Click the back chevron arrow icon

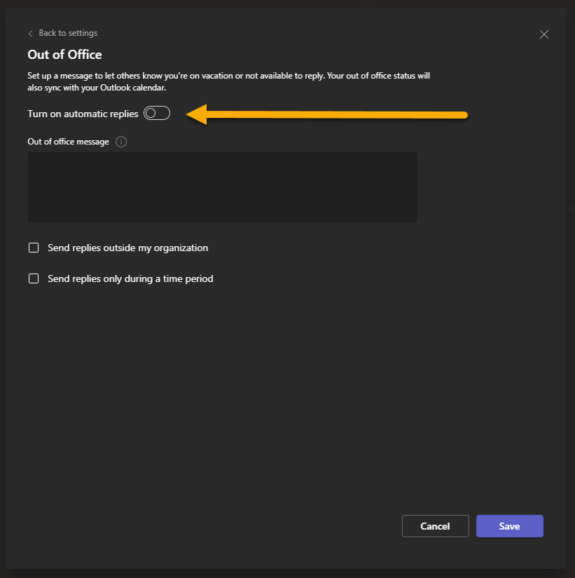pyautogui.click(x=31, y=34)
